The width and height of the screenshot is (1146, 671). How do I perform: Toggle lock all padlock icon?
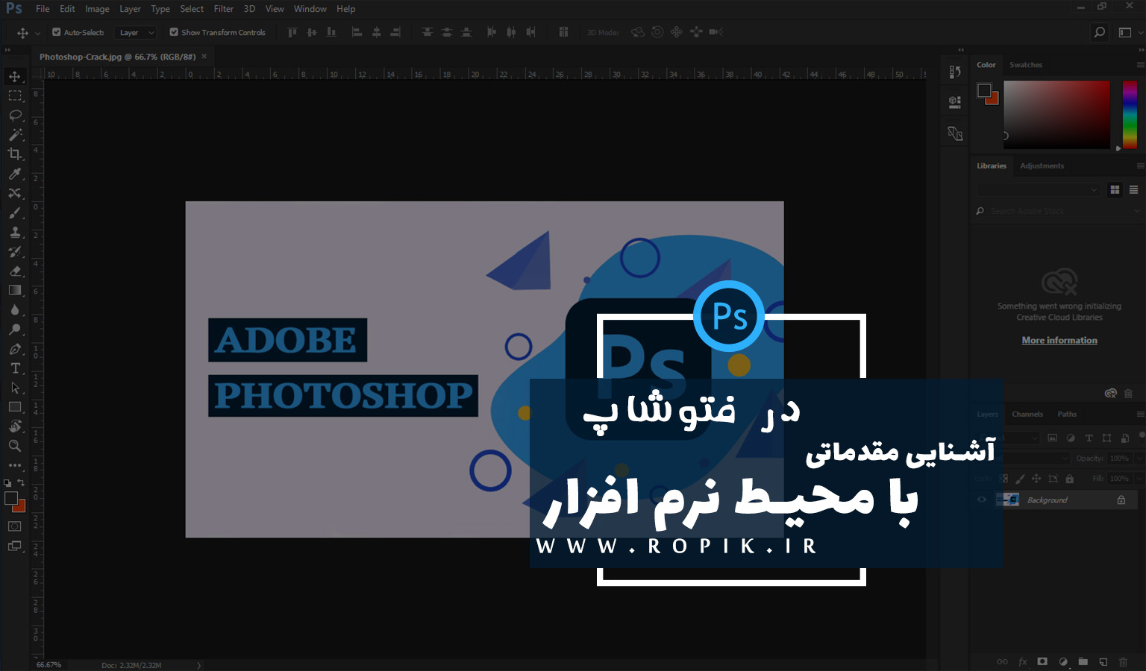coord(1069,479)
